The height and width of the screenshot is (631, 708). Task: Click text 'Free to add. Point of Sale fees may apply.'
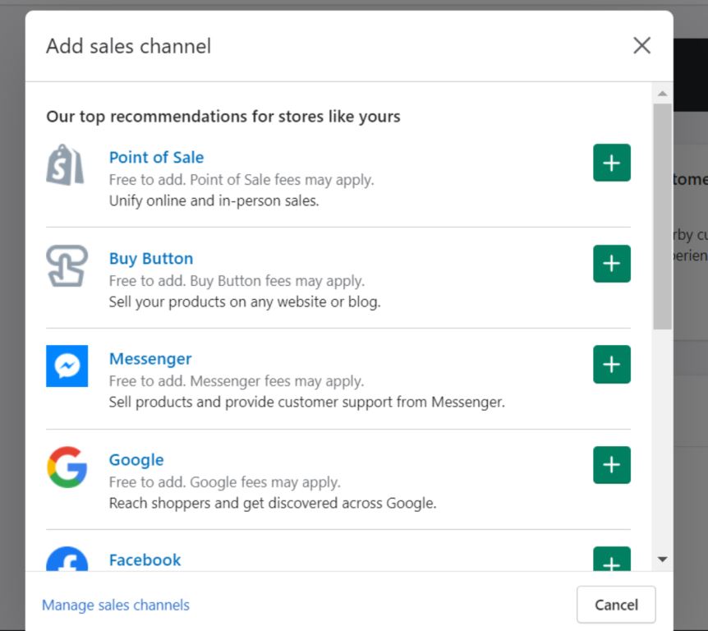241,180
